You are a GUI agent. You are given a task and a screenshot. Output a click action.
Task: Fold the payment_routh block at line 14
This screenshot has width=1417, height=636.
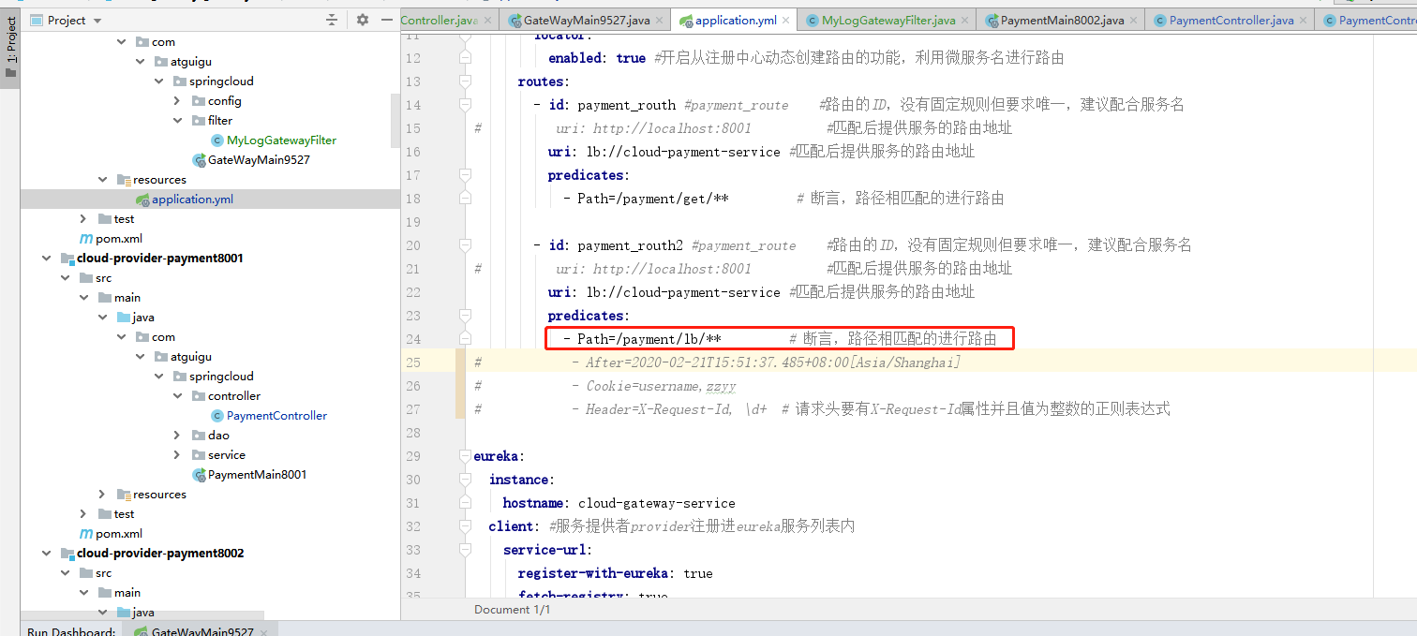coord(464,105)
